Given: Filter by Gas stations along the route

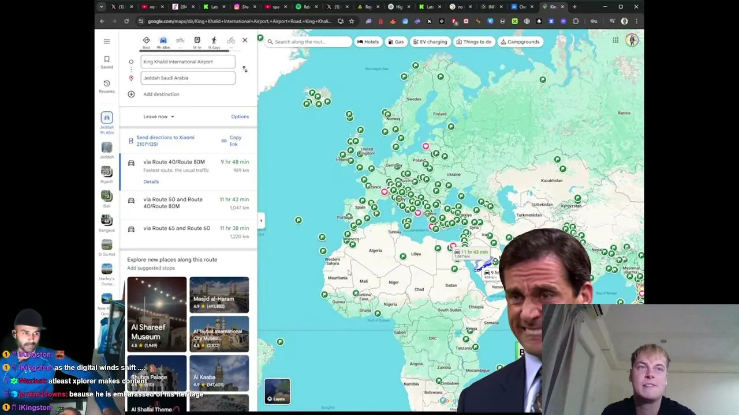Looking at the screenshot, I should click(x=396, y=41).
